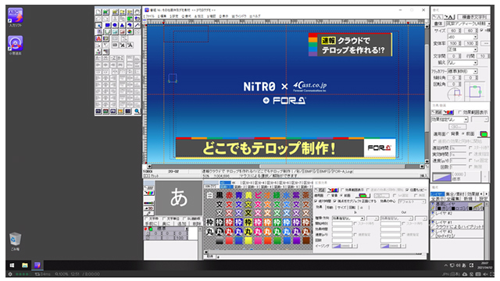Click the 横書き文字列 button

(x=473, y=17)
